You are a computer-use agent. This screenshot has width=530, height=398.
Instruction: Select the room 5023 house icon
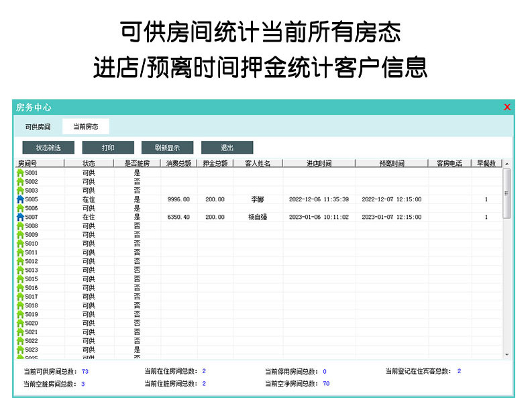click(20, 350)
